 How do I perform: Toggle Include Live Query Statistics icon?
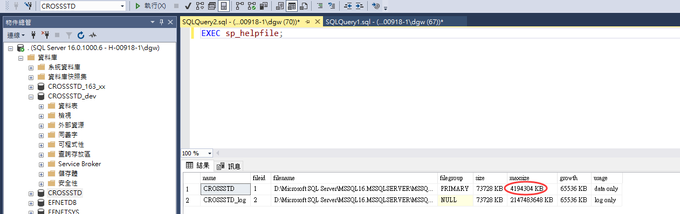click(251, 6)
